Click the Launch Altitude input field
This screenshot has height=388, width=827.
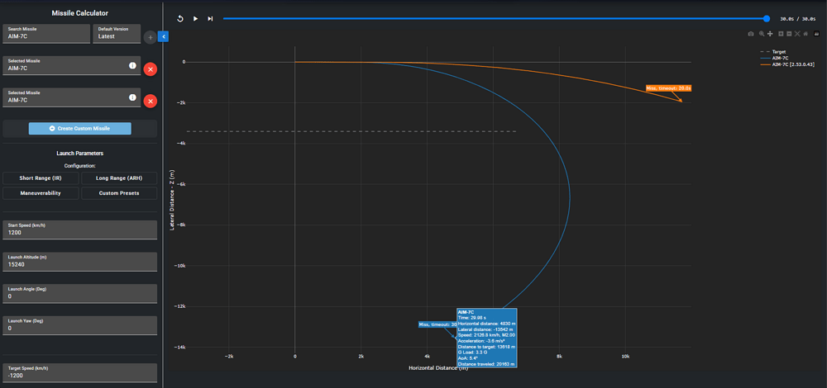point(80,262)
